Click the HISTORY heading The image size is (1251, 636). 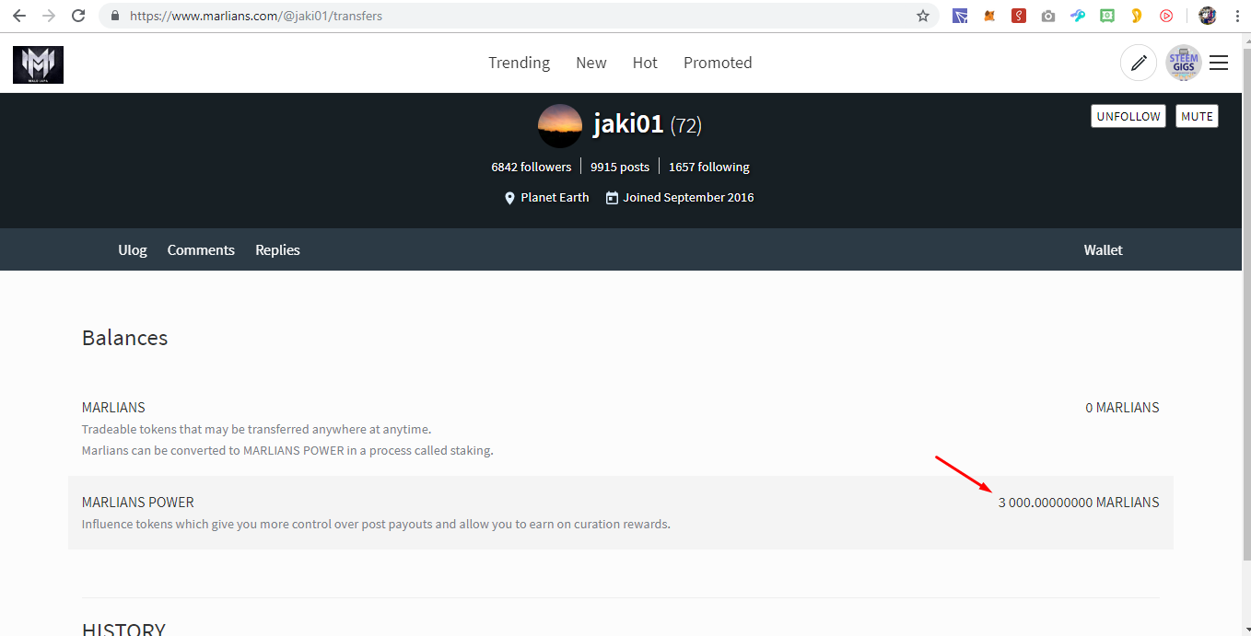coord(123,630)
